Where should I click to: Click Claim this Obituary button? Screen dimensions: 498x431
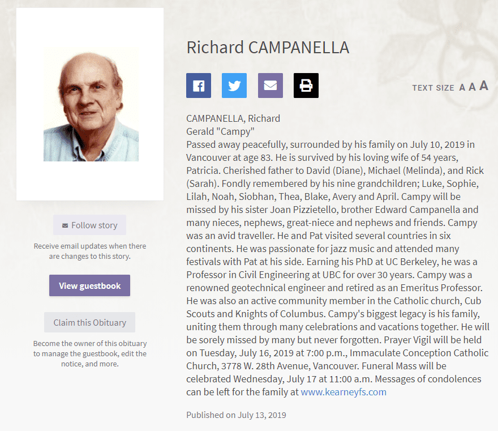[89, 322]
